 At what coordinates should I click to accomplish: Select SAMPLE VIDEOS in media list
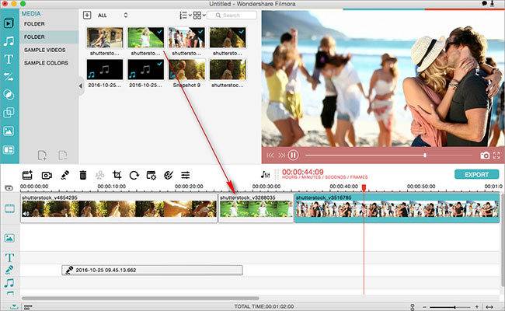point(45,50)
